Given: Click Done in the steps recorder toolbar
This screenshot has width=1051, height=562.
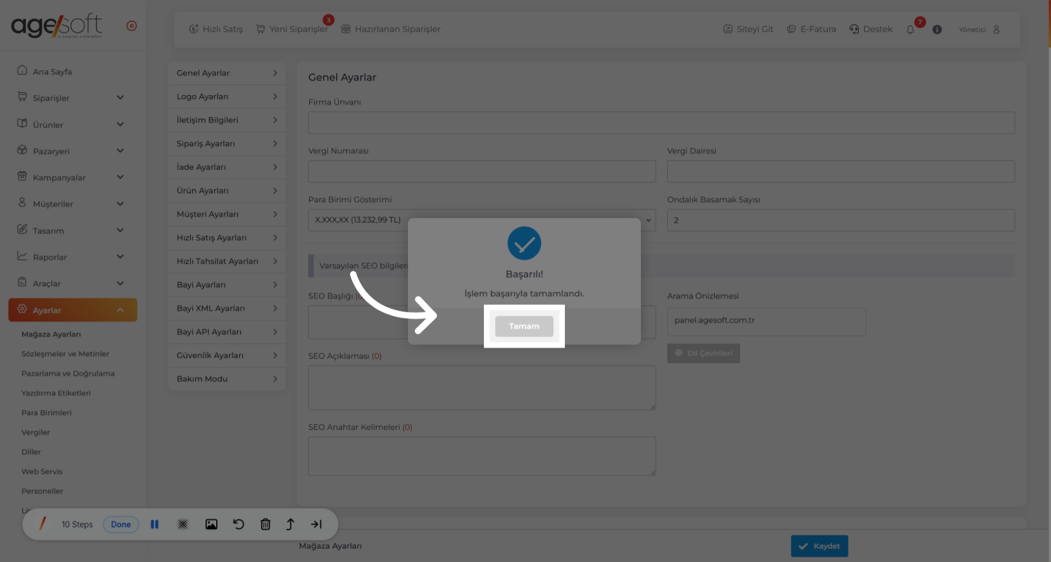Looking at the screenshot, I should [121, 524].
